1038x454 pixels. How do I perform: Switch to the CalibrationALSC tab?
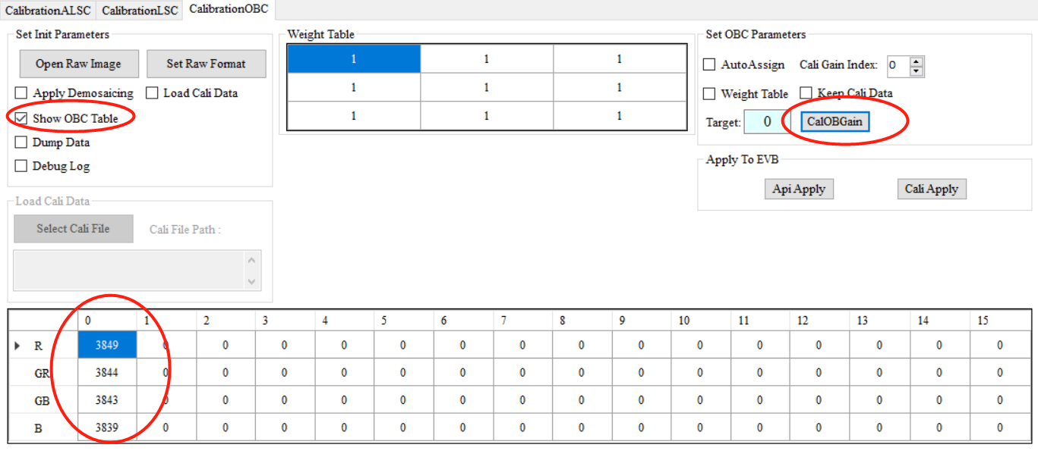click(x=49, y=11)
